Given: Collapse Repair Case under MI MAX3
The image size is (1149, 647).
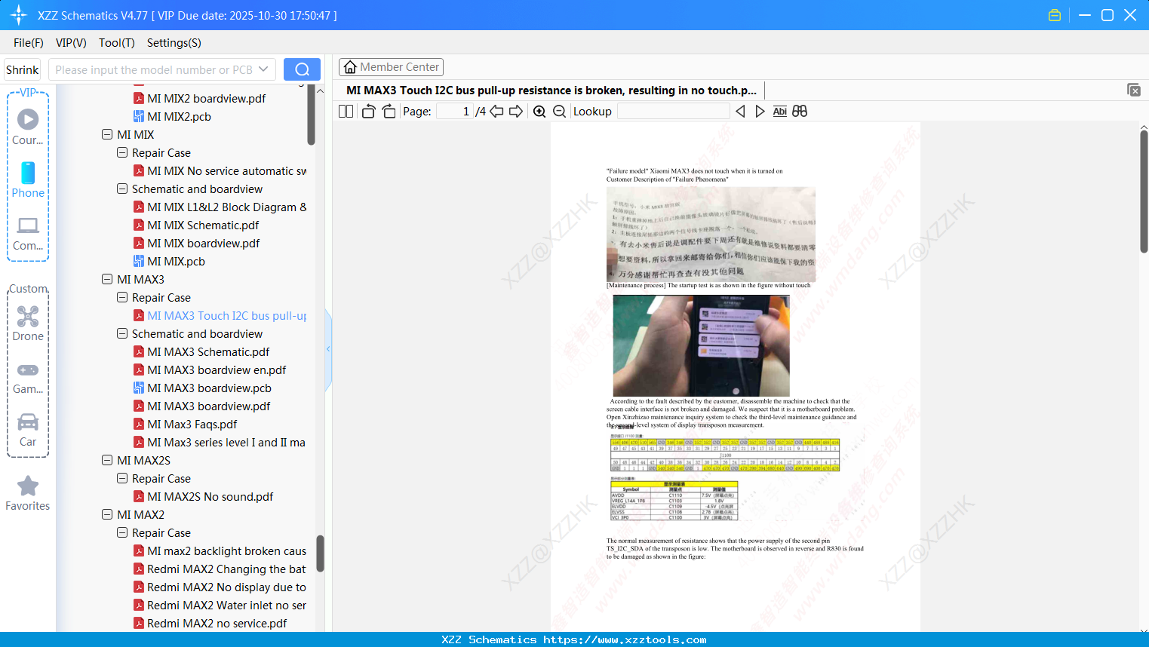Looking at the screenshot, I should coord(122,297).
